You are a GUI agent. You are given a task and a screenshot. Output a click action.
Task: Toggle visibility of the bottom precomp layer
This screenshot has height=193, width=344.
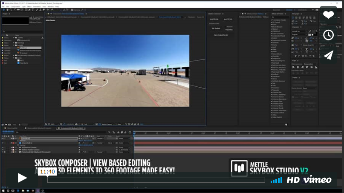click(x=3, y=152)
